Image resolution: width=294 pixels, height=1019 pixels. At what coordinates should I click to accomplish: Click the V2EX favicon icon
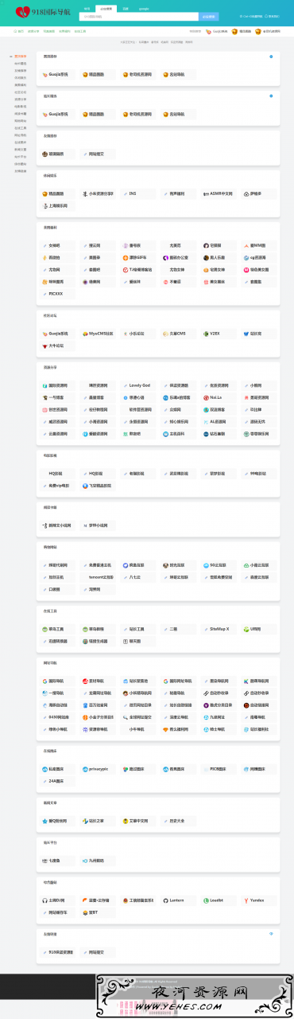click(206, 334)
